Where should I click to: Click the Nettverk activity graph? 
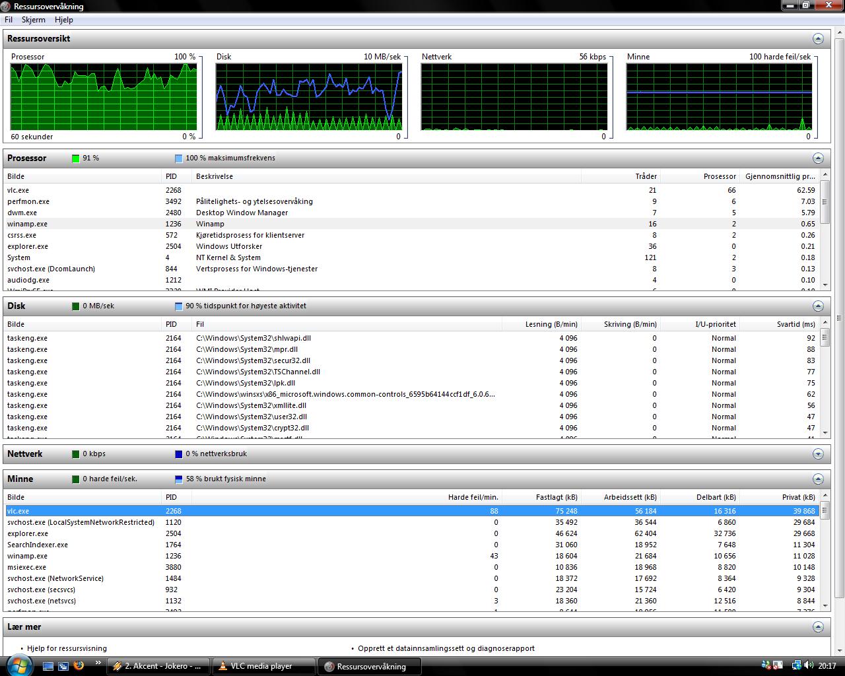[x=514, y=97]
